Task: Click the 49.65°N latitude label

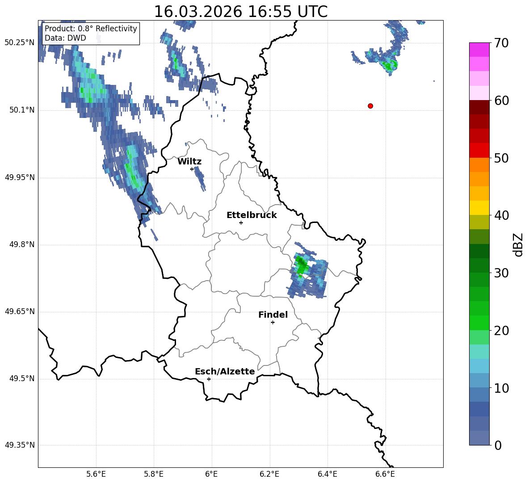Action: click(x=20, y=311)
